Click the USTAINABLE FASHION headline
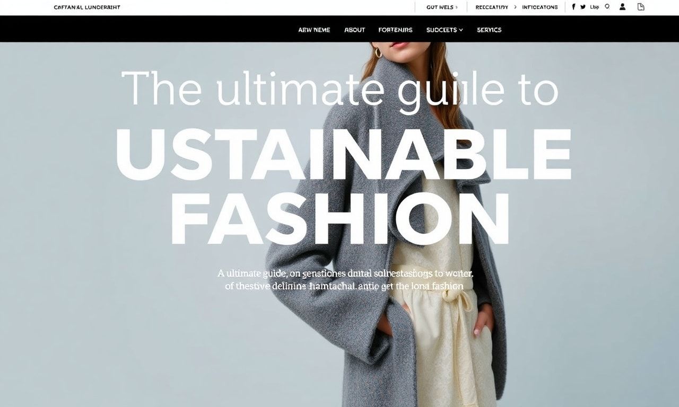679x407 pixels. click(x=342, y=185)
